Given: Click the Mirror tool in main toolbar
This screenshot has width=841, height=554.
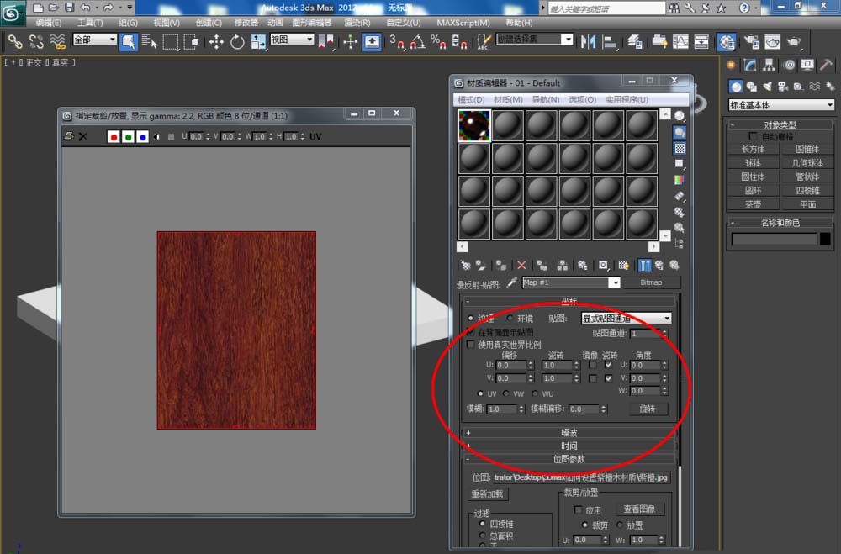Looking at the screenshot, I should click(589, 41).
